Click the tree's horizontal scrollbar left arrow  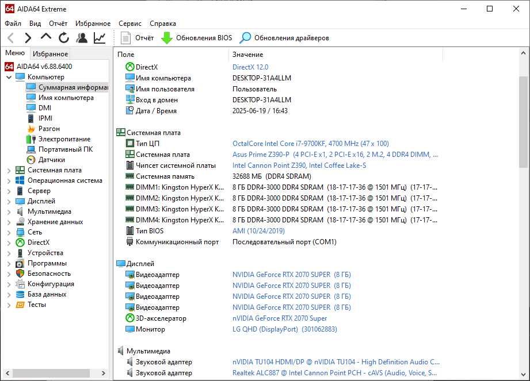coord(7,373)
